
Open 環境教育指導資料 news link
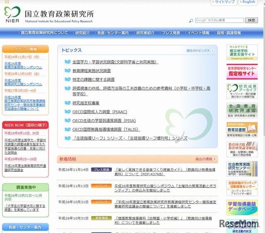point(163,221)
